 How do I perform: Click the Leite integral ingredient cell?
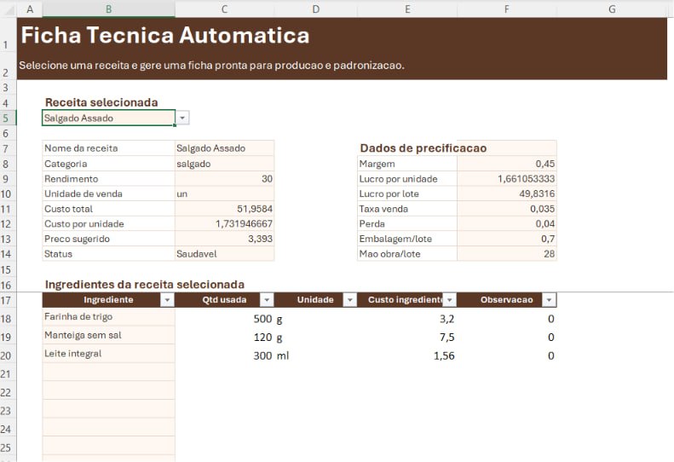[x=109, y=354]
